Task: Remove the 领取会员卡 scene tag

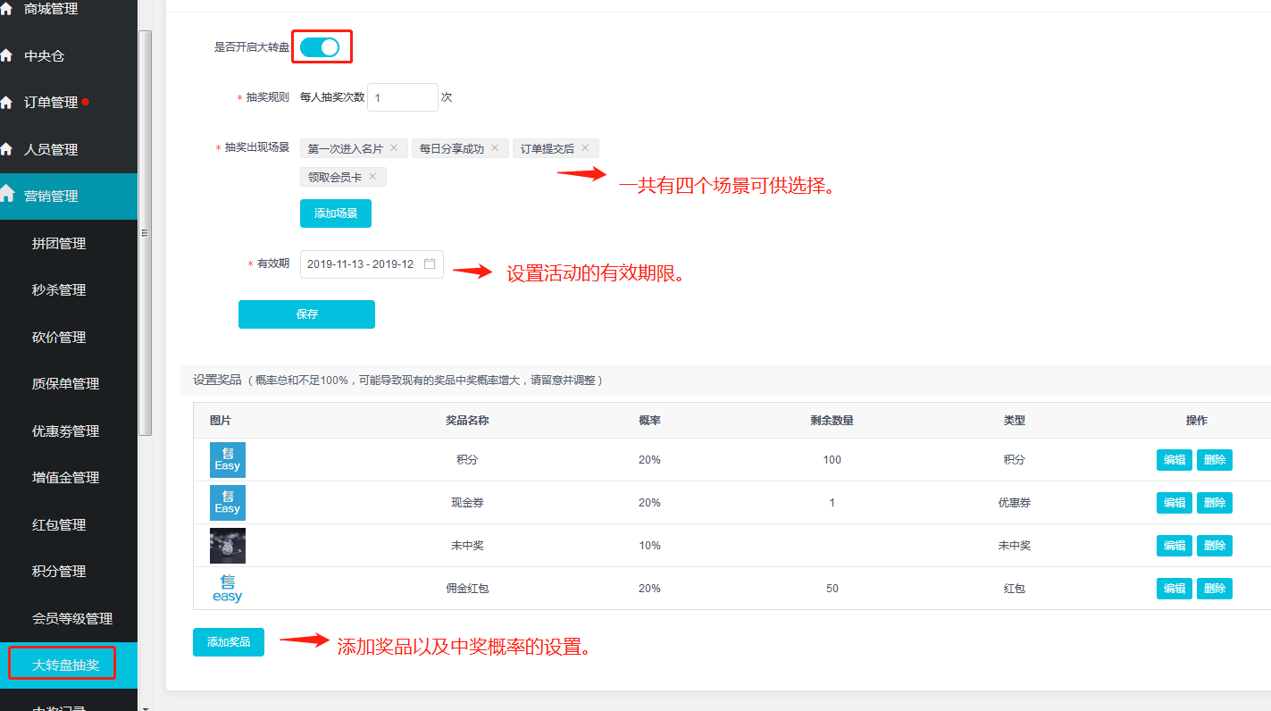Action: pos(372,177)
